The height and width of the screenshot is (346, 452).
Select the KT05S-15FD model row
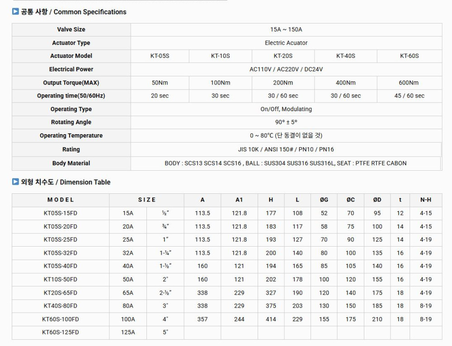click(x=60, y=213)
